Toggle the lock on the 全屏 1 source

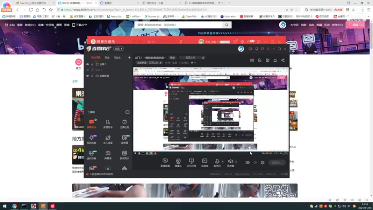point(92,64)
